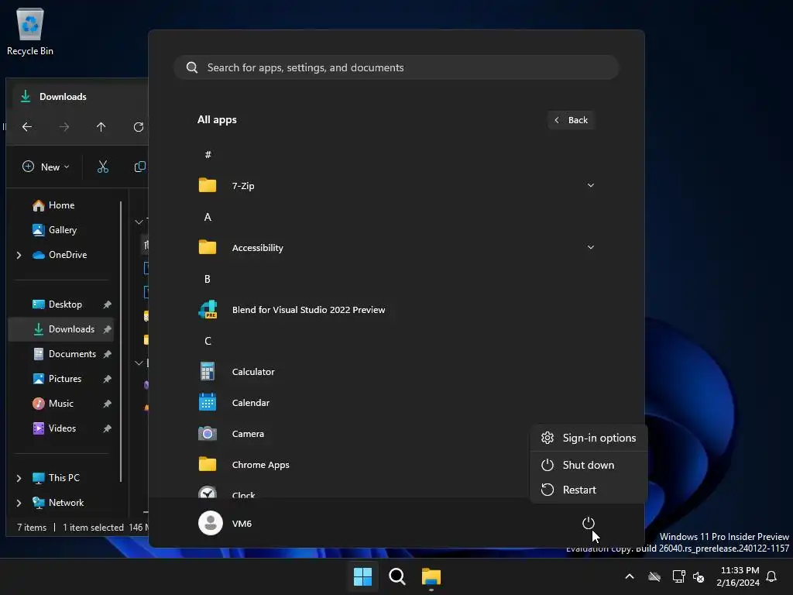Open the VM6 user account menu

coord(225,523)
